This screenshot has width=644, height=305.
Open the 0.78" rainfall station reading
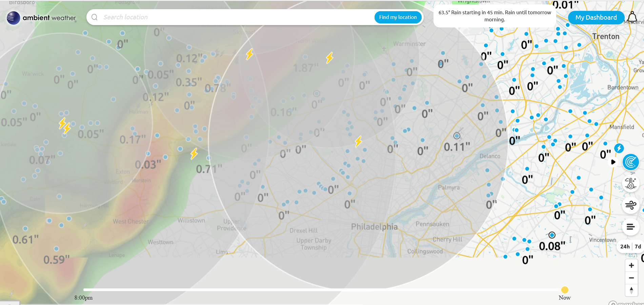coord(218,88)
